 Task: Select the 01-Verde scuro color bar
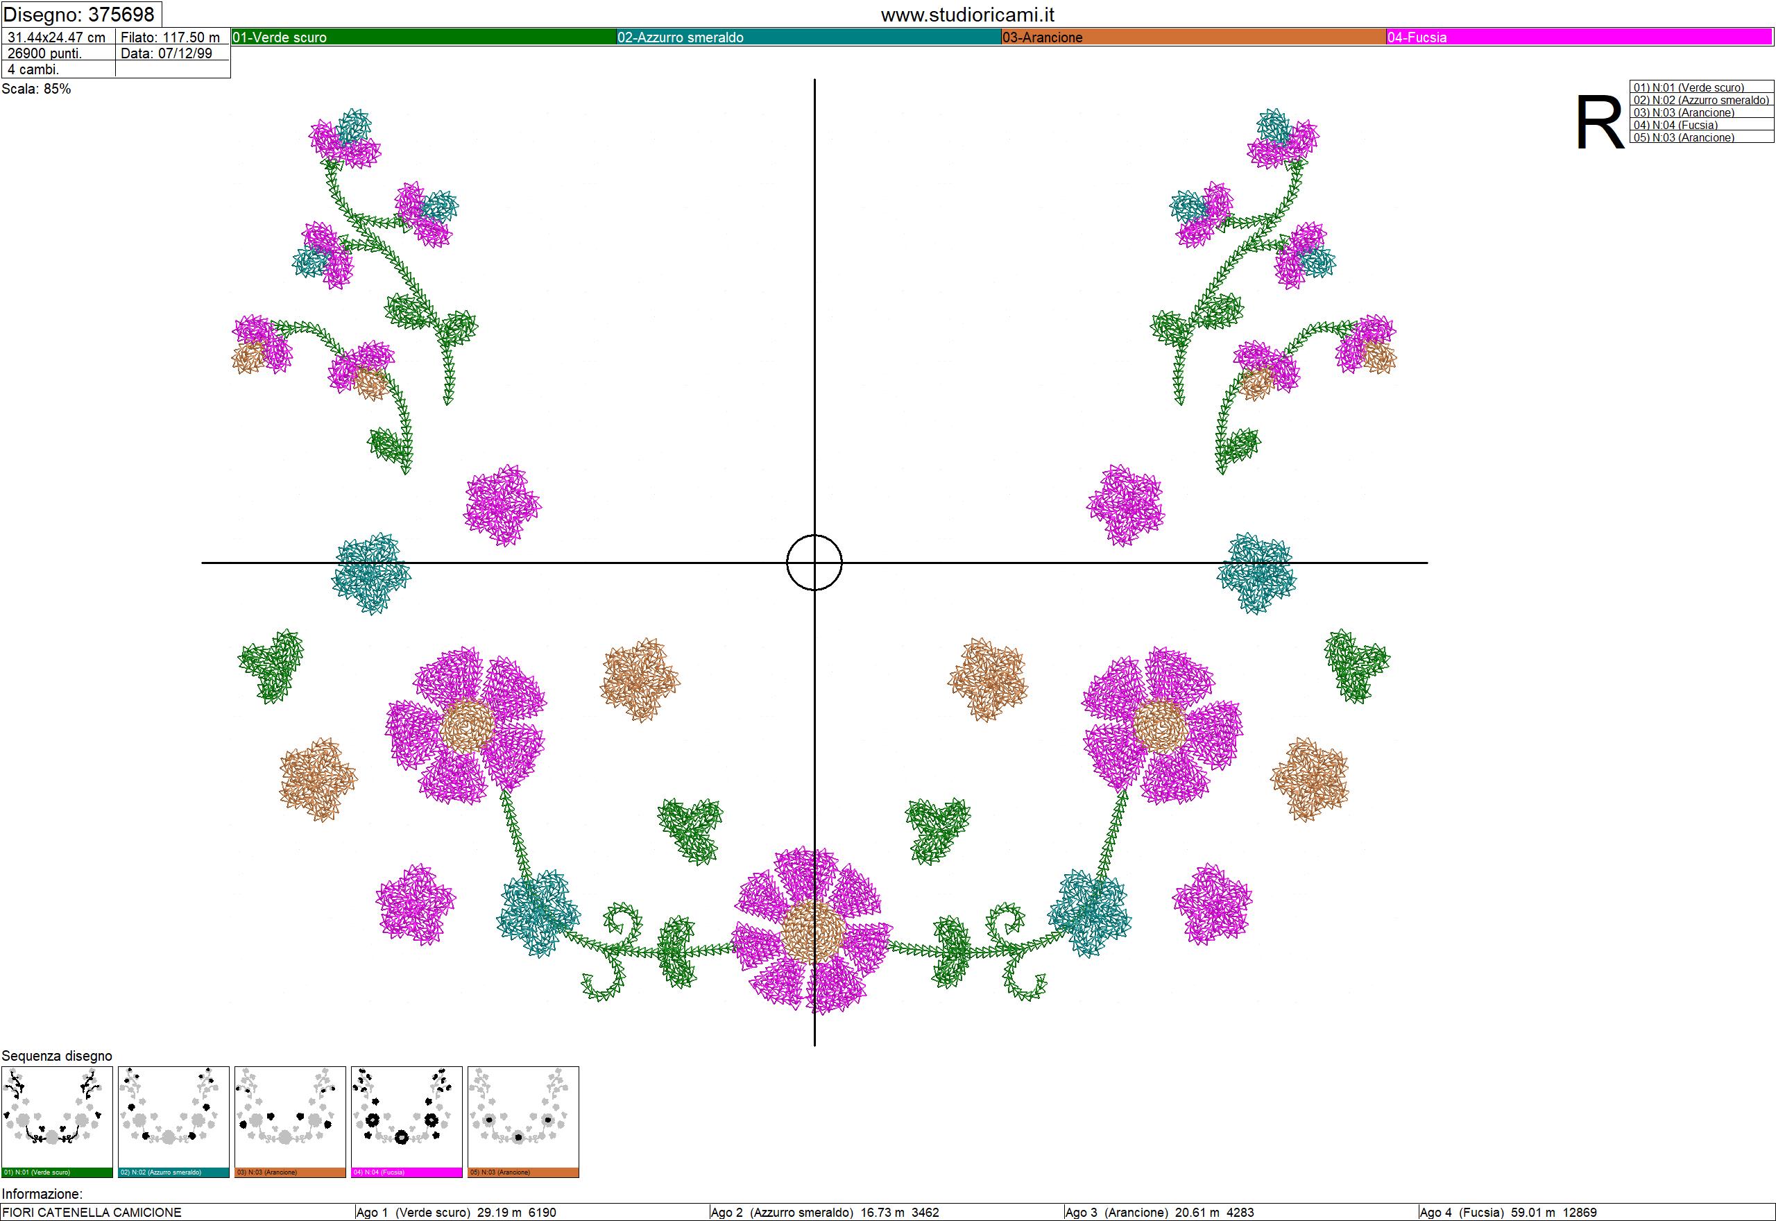click(425, 37)
